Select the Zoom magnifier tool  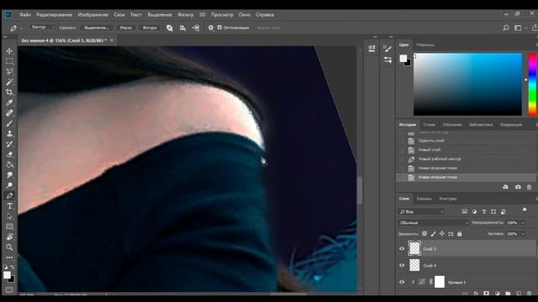(9, 247)
